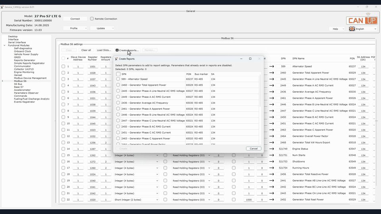
Task: Open the Profile dropdown
Action: [75, 28]
